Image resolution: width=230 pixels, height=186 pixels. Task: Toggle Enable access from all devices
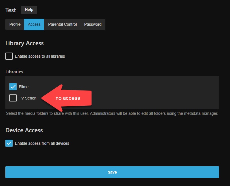coord(9,143)
